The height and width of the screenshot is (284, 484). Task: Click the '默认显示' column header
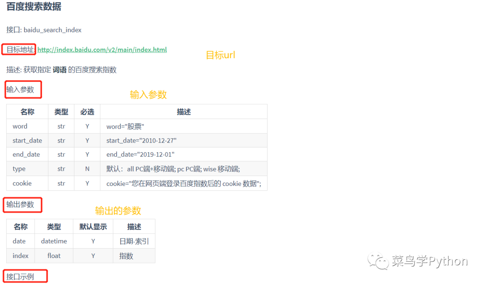pos(93,227)
